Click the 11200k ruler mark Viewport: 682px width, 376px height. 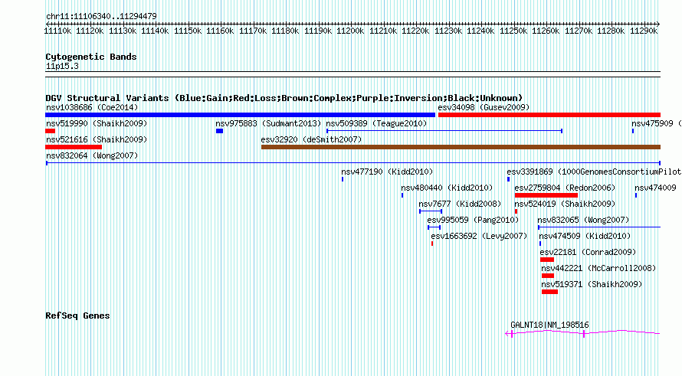click(x=350, y=31)
